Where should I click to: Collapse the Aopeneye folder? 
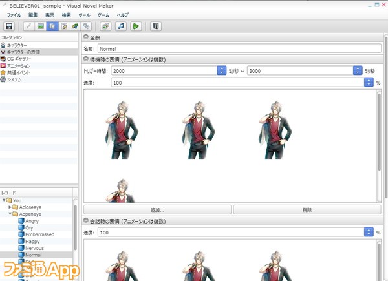(10, 214)
